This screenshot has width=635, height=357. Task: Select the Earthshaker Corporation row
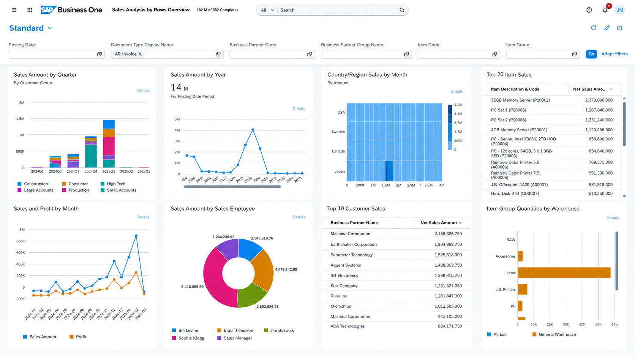pyautogui.click(x=396, y=245)
